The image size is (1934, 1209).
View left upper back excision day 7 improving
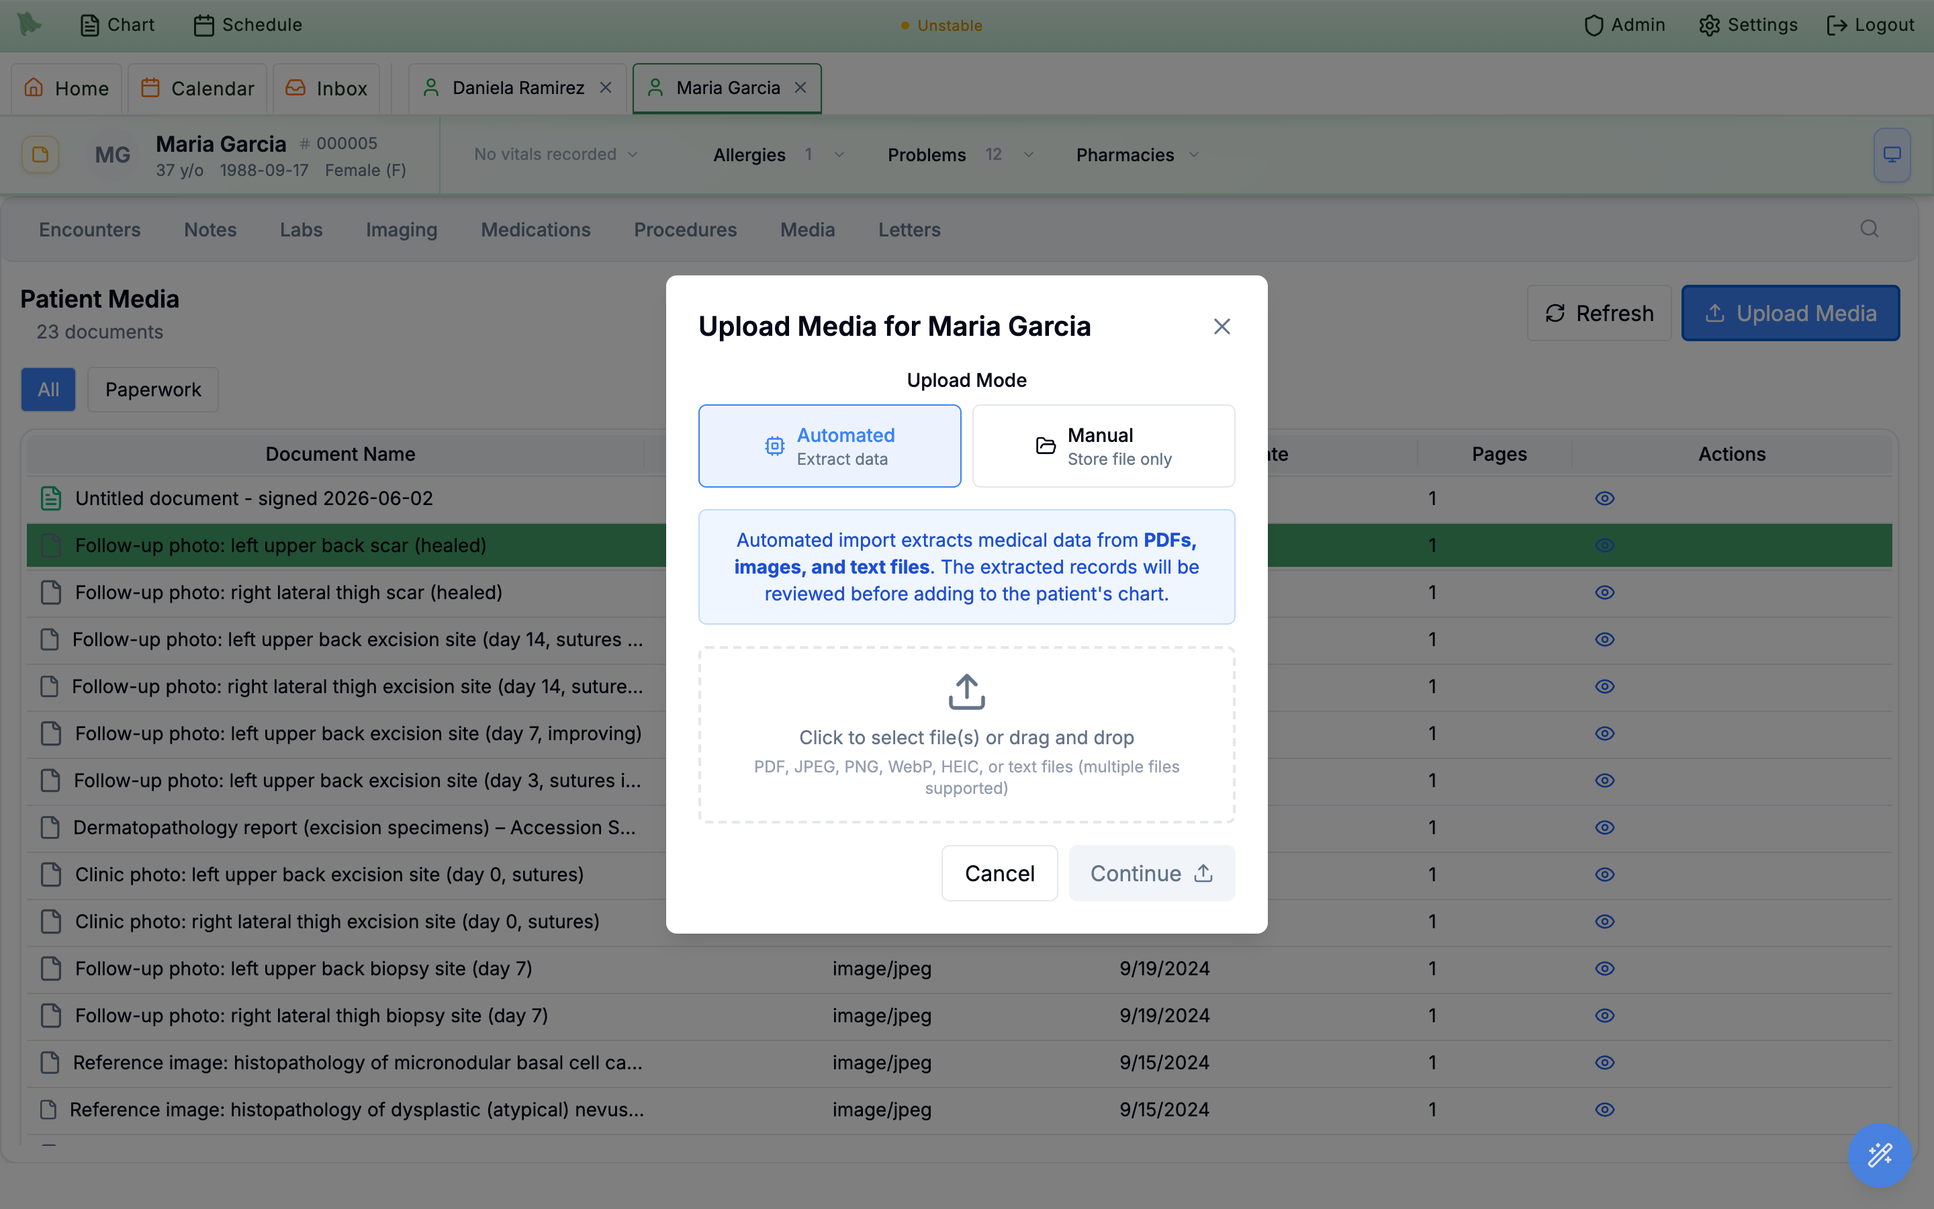click(1605, 733)
